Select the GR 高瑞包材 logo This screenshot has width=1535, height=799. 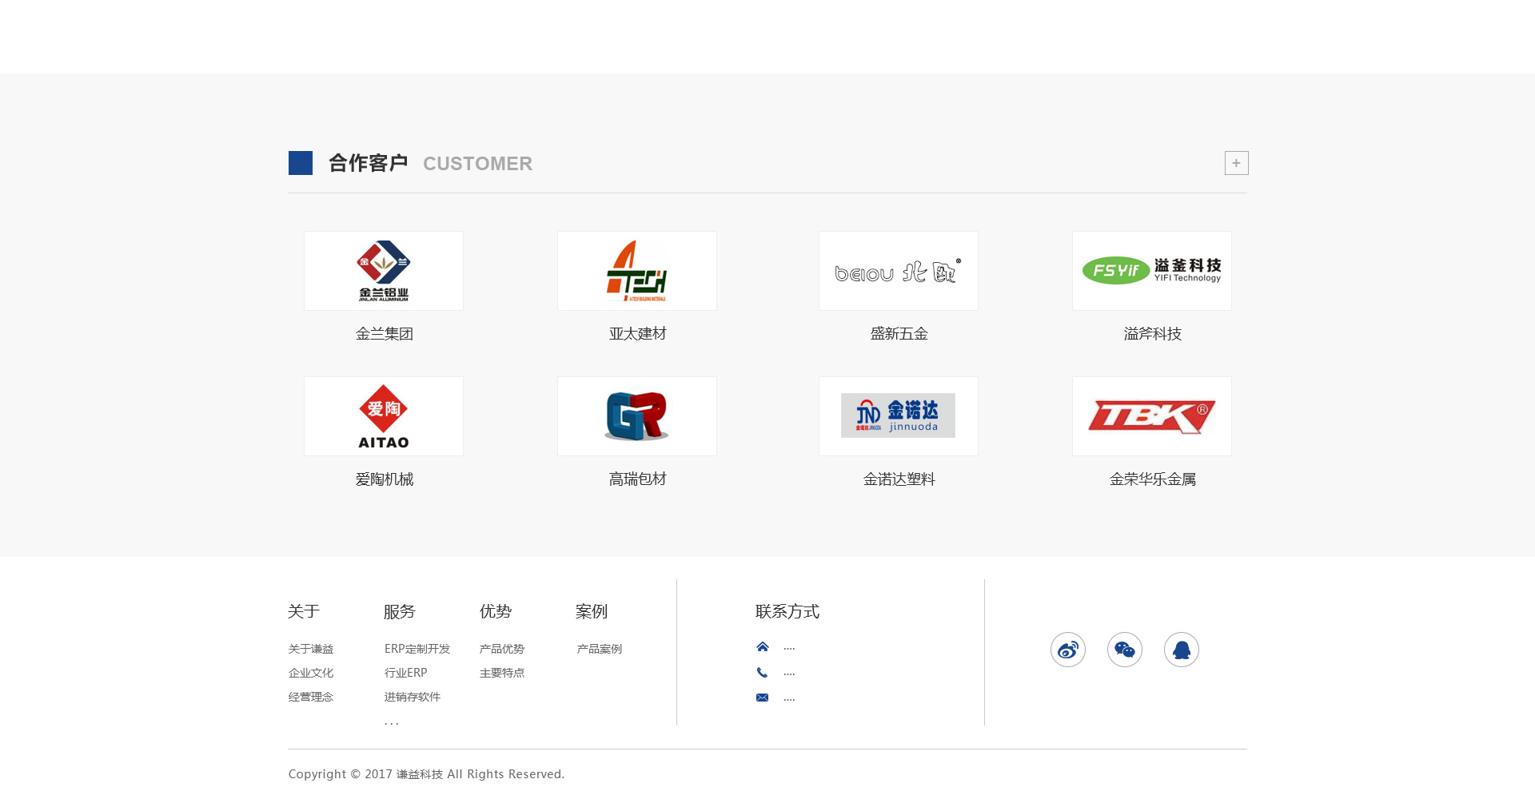tap(637, 416)
